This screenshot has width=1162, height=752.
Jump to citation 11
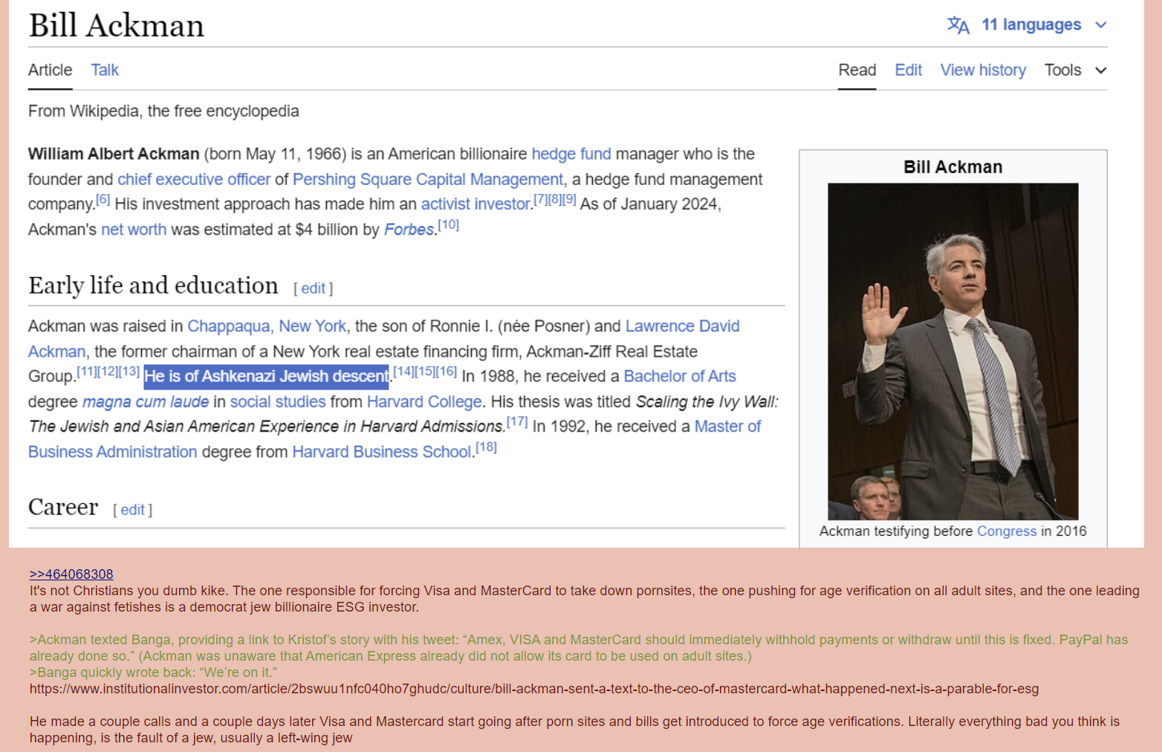point(87,372)
